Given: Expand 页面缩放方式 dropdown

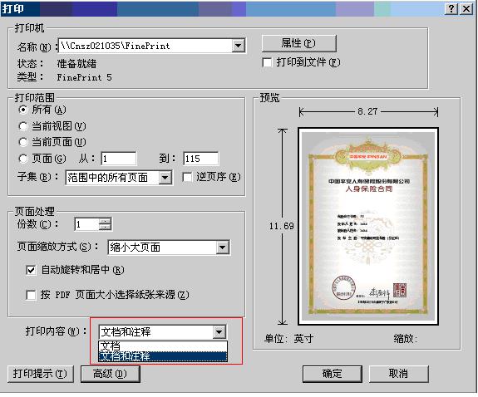Looking at the screenshot, I should 223,248.
